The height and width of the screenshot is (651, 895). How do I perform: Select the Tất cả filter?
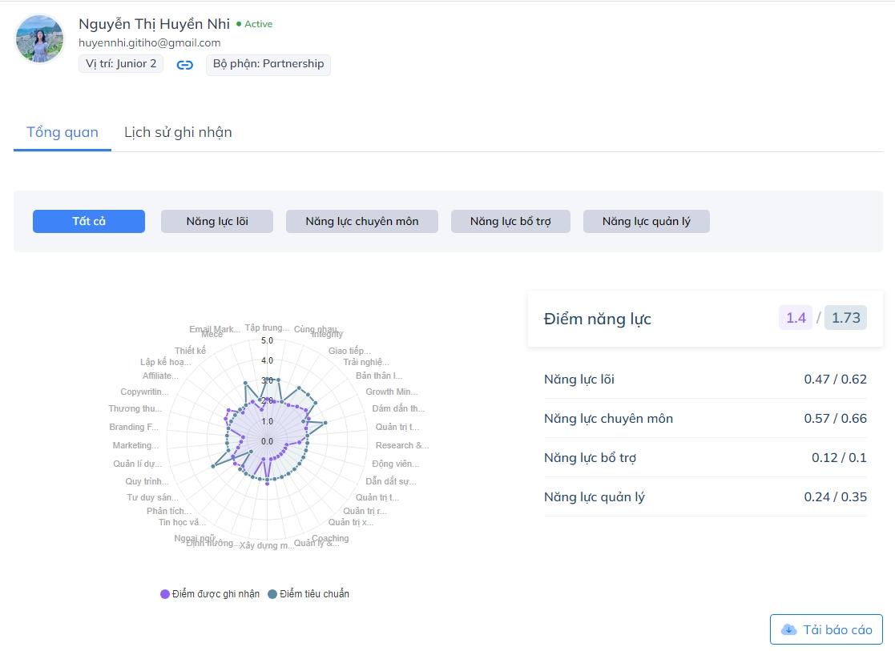click(x=89, y=221)
